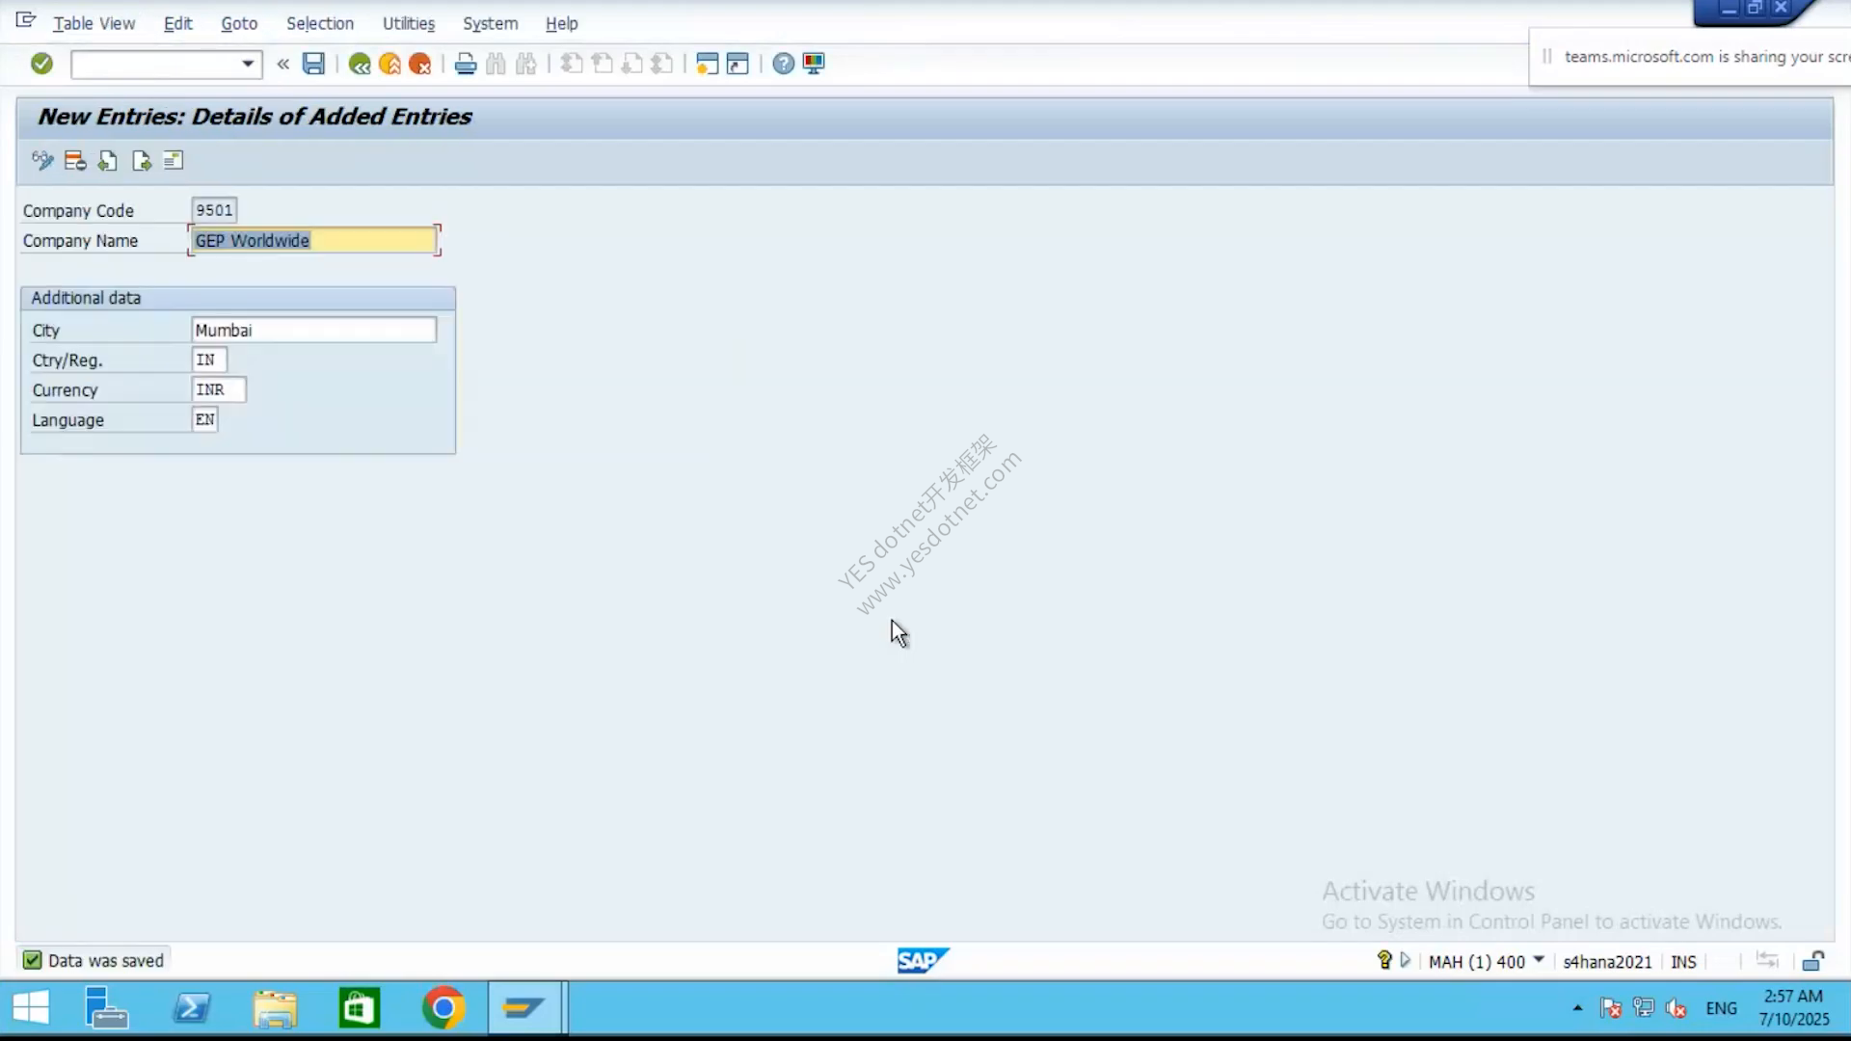1851x1041 pixels.
Task: Open PowerShell from the taskbar
Action: (191, 1008)
